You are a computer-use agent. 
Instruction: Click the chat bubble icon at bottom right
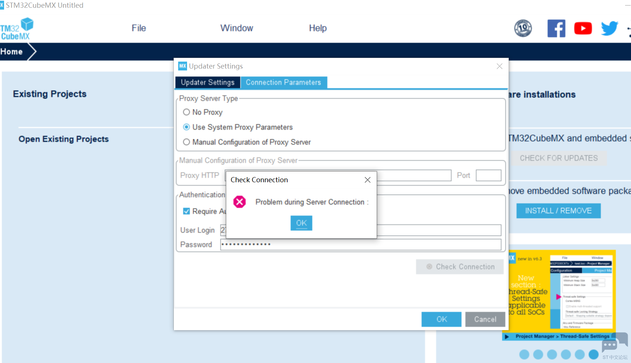pos(614,343)
